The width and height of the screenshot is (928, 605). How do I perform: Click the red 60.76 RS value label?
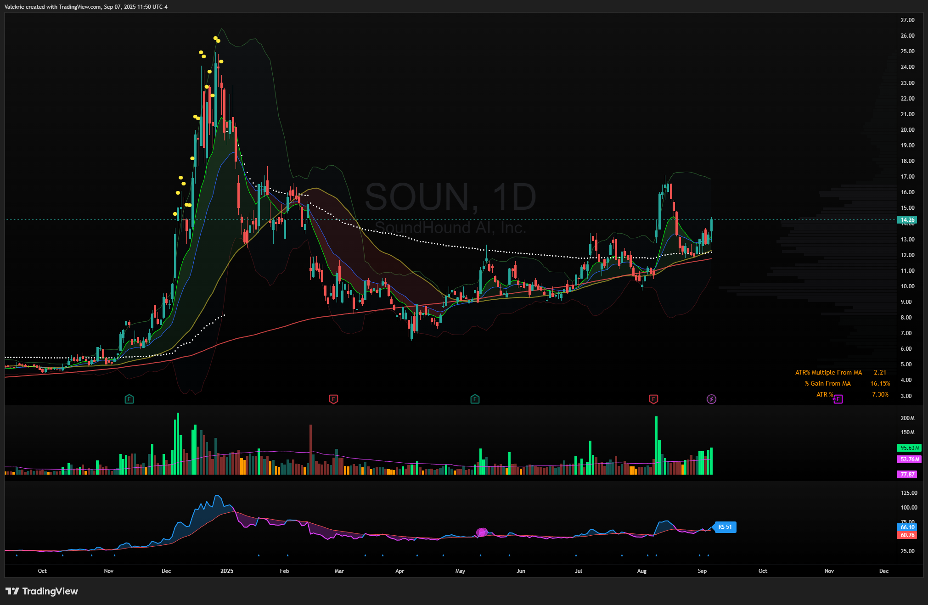(x=907, y=535)
